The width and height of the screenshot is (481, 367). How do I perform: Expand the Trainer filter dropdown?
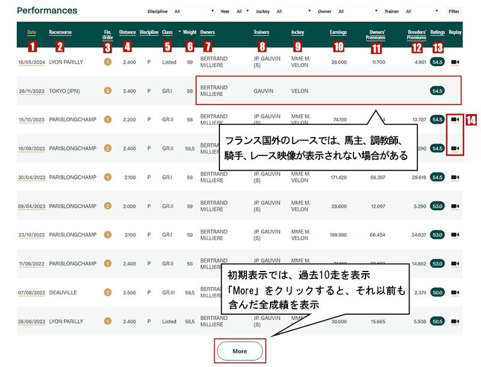coord(423,11)
